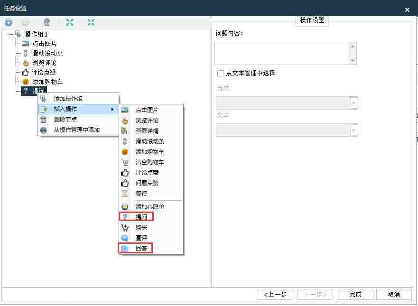Viewport: 418px width, 306px height.
Task: Insert 添加心愿单 operation from submenu
Action: 151,206
